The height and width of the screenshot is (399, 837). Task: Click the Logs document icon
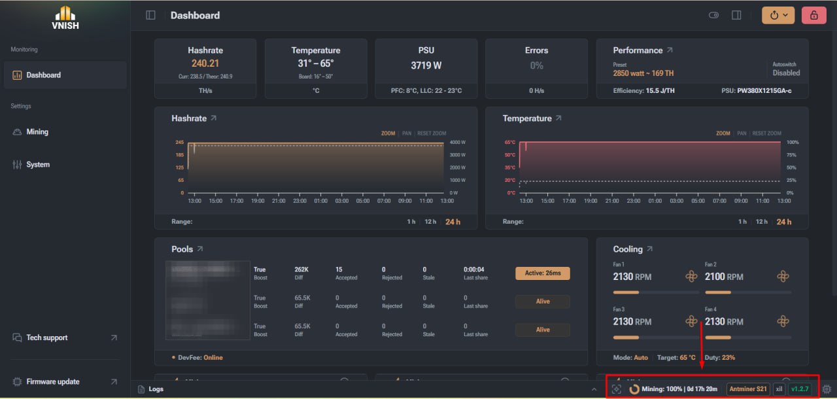point(141,389)
